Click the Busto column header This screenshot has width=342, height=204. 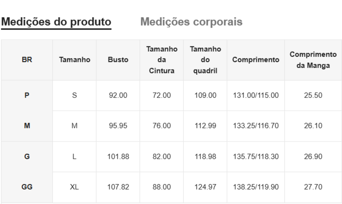(x=118, y=60)
